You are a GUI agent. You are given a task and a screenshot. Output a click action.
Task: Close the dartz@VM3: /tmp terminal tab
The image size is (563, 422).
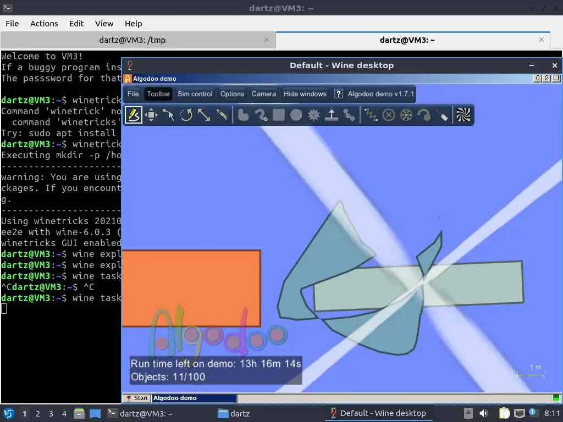tap(267, 40)
